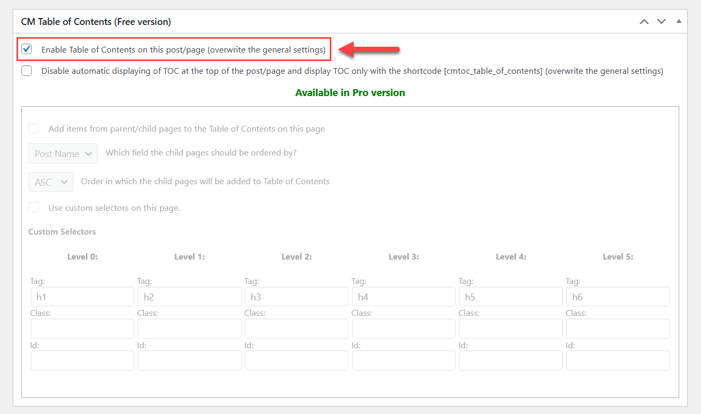
Task: Focus the Level 4 Id input field
Action: 511,360
